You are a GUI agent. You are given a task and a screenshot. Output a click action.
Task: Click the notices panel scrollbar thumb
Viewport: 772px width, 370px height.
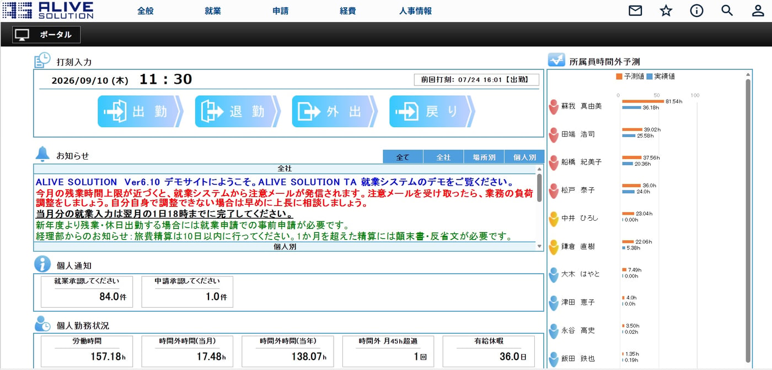tap(539, 188)
